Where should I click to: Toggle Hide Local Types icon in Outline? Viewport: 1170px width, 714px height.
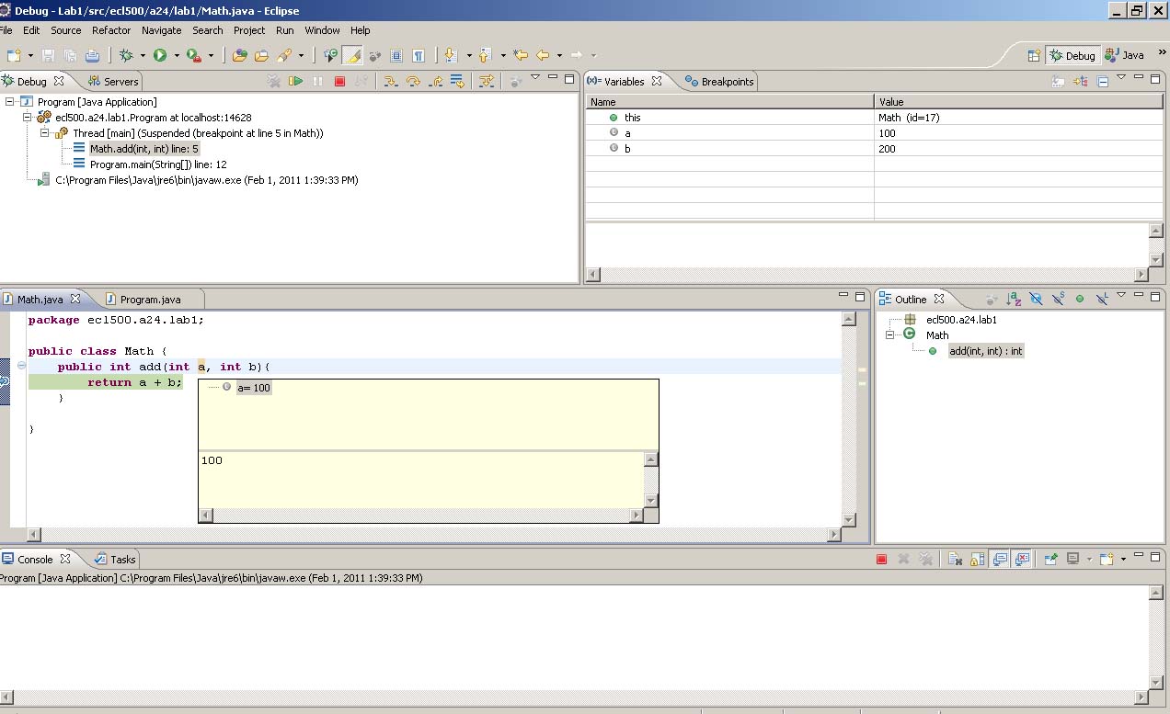(1102, 299)
